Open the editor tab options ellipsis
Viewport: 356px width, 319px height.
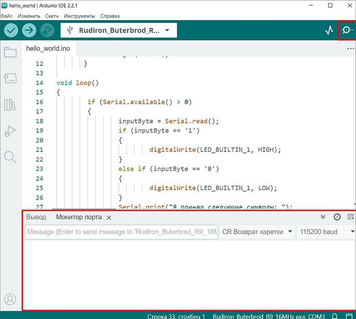point(351,48)
